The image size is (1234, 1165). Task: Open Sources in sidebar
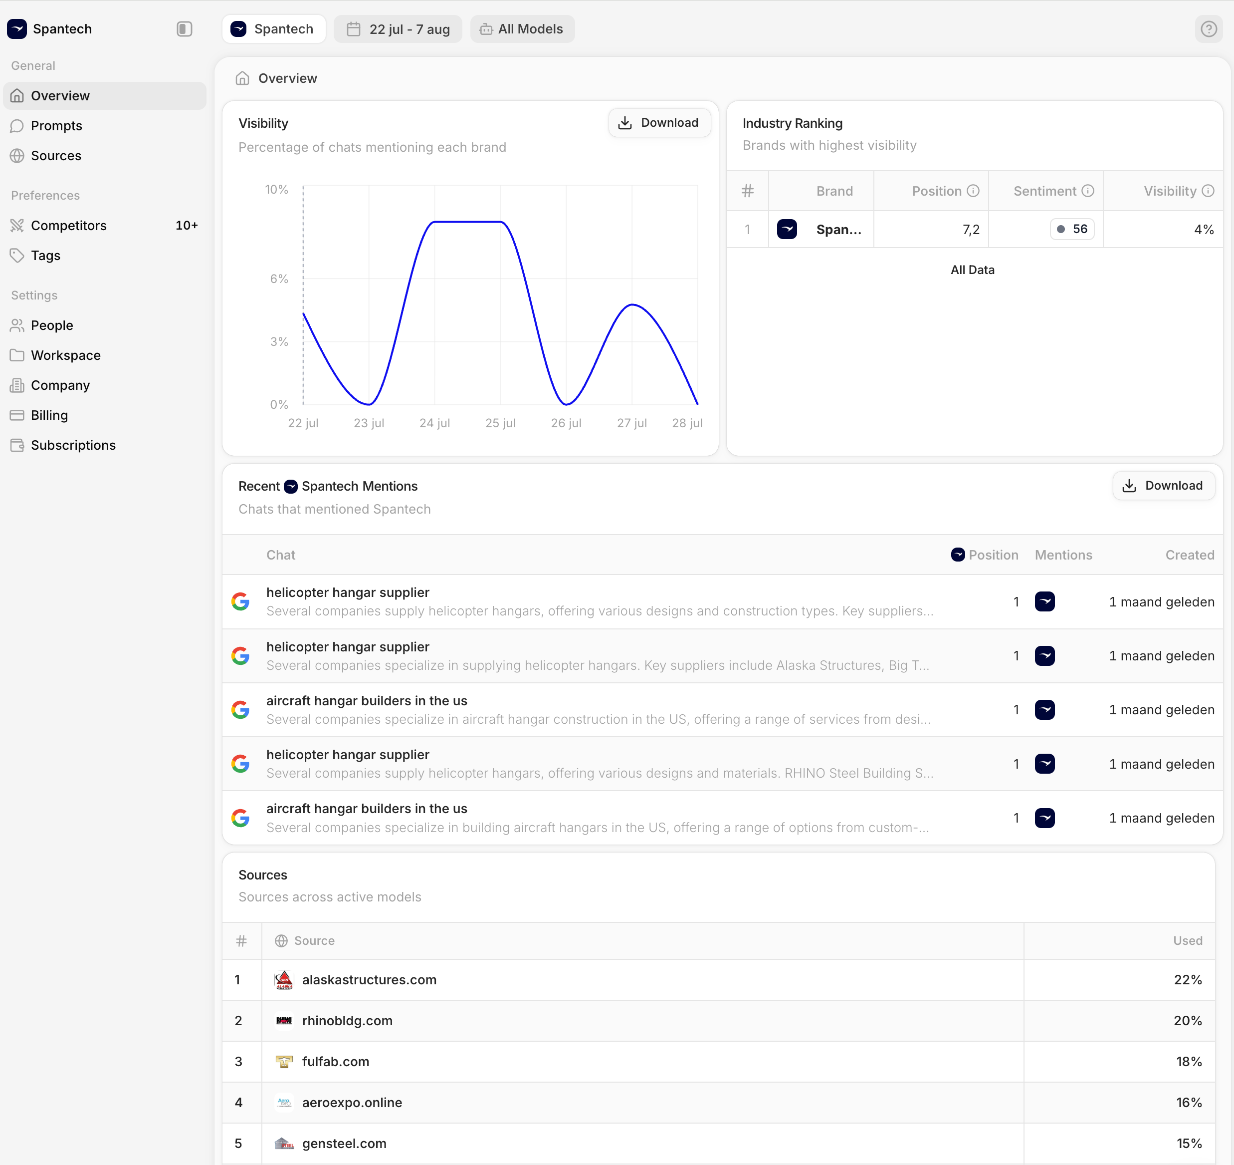56,155
